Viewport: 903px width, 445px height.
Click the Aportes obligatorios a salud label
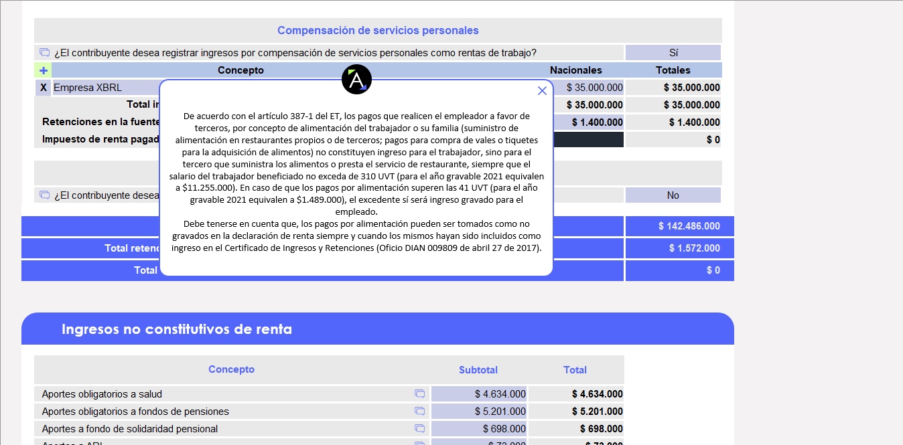[x=102, y=394]
